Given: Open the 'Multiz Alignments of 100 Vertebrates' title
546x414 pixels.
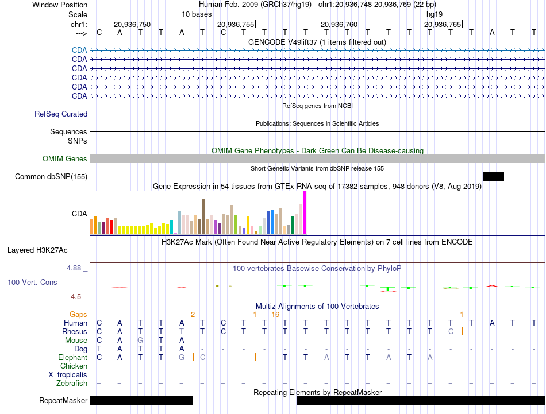Looking at the screenshot, I should click(317, 307).
